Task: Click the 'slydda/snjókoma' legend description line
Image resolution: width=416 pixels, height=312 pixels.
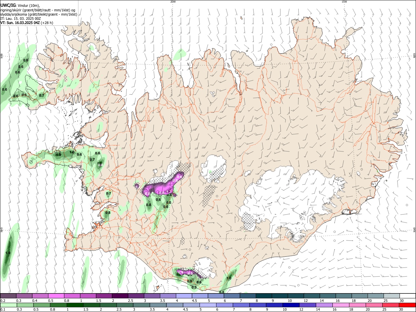Action: 39,14
